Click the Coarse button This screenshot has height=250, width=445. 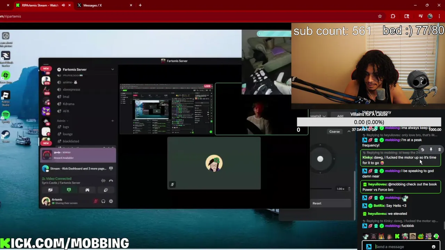[334, 132]
